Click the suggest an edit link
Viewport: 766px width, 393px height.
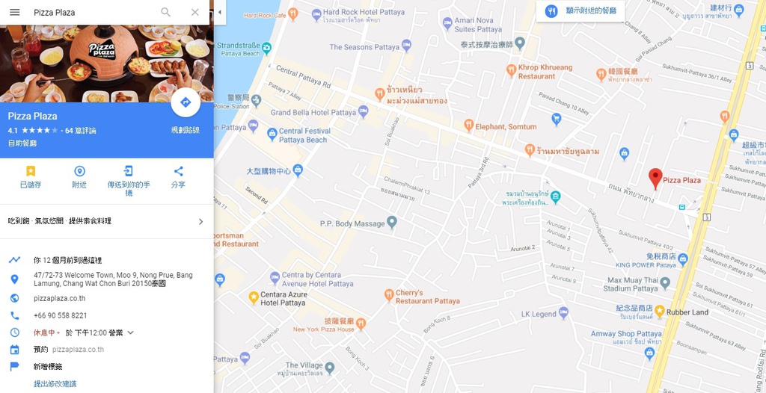[x=55, y=384]
